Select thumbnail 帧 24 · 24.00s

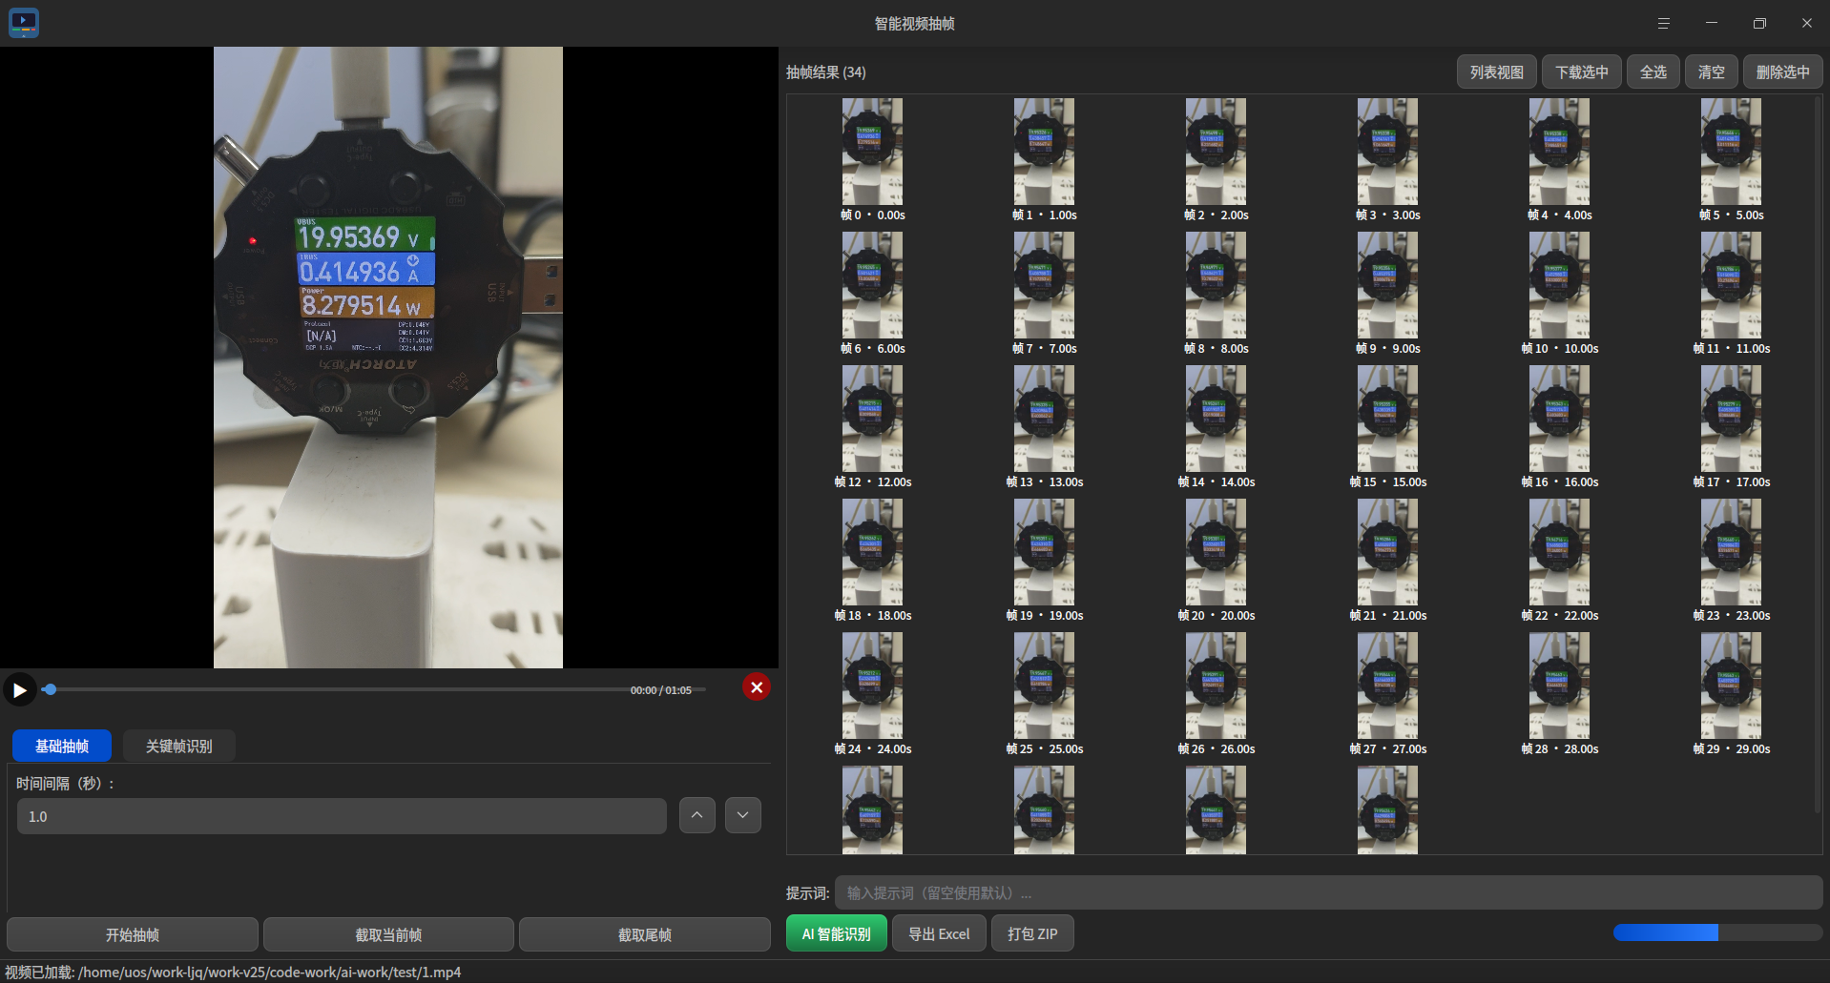pyautogui.click(x=872, y=694)
